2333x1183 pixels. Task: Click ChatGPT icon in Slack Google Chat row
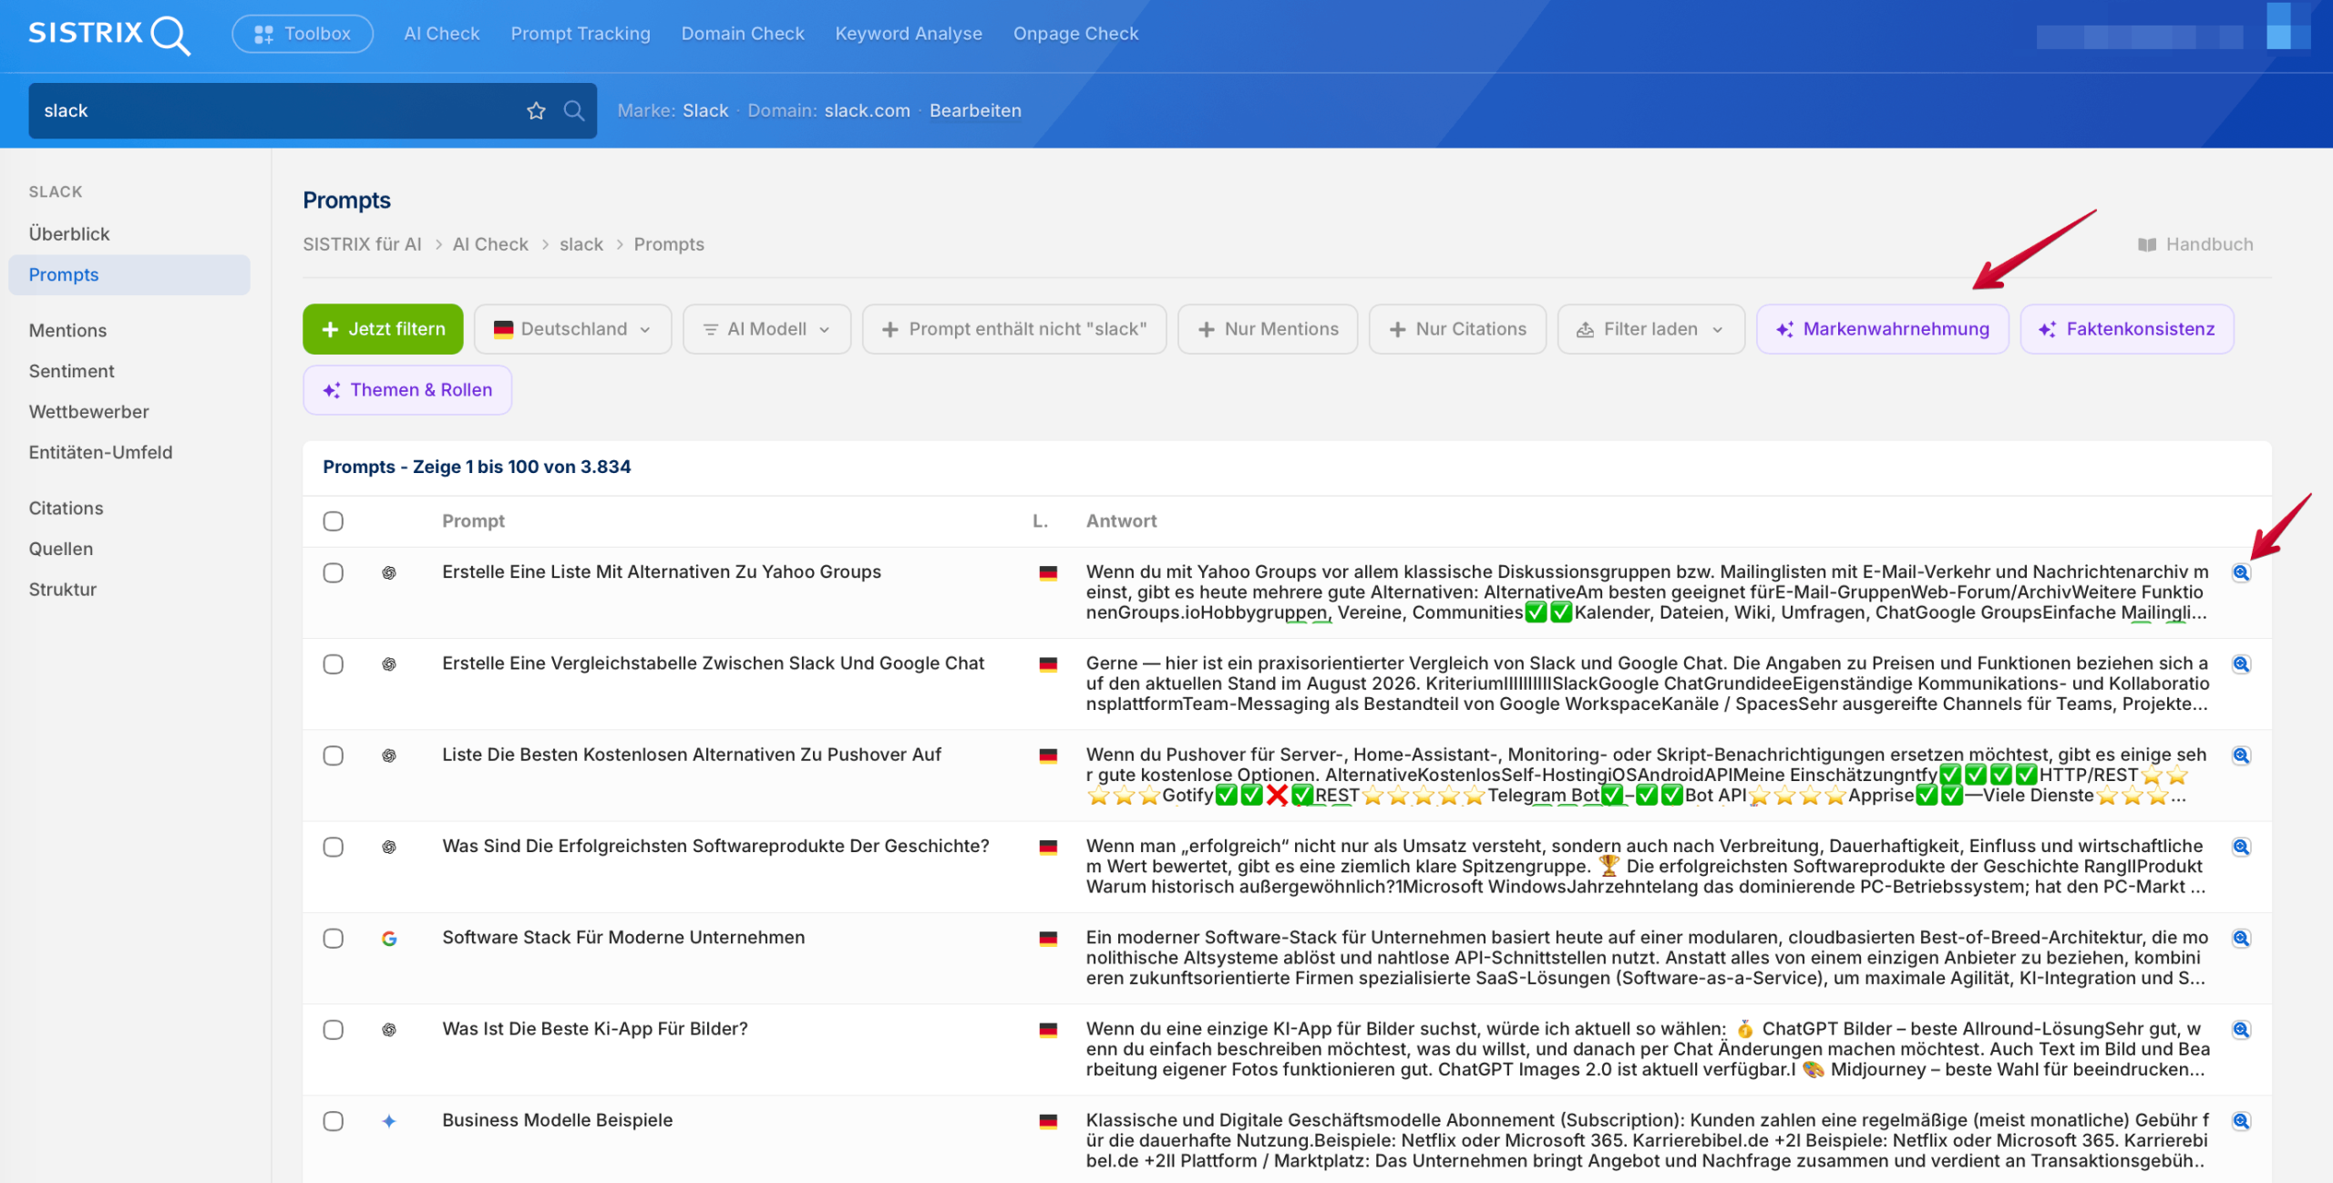[x=389, y=664]
